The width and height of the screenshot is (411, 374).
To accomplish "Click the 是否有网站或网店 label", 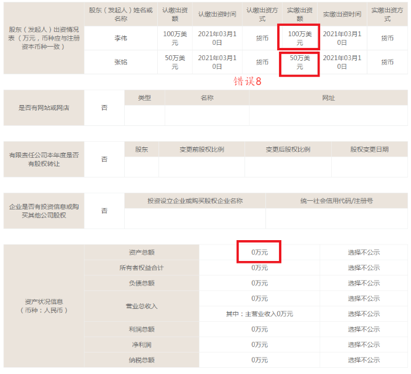I will (x=44, y=107).
